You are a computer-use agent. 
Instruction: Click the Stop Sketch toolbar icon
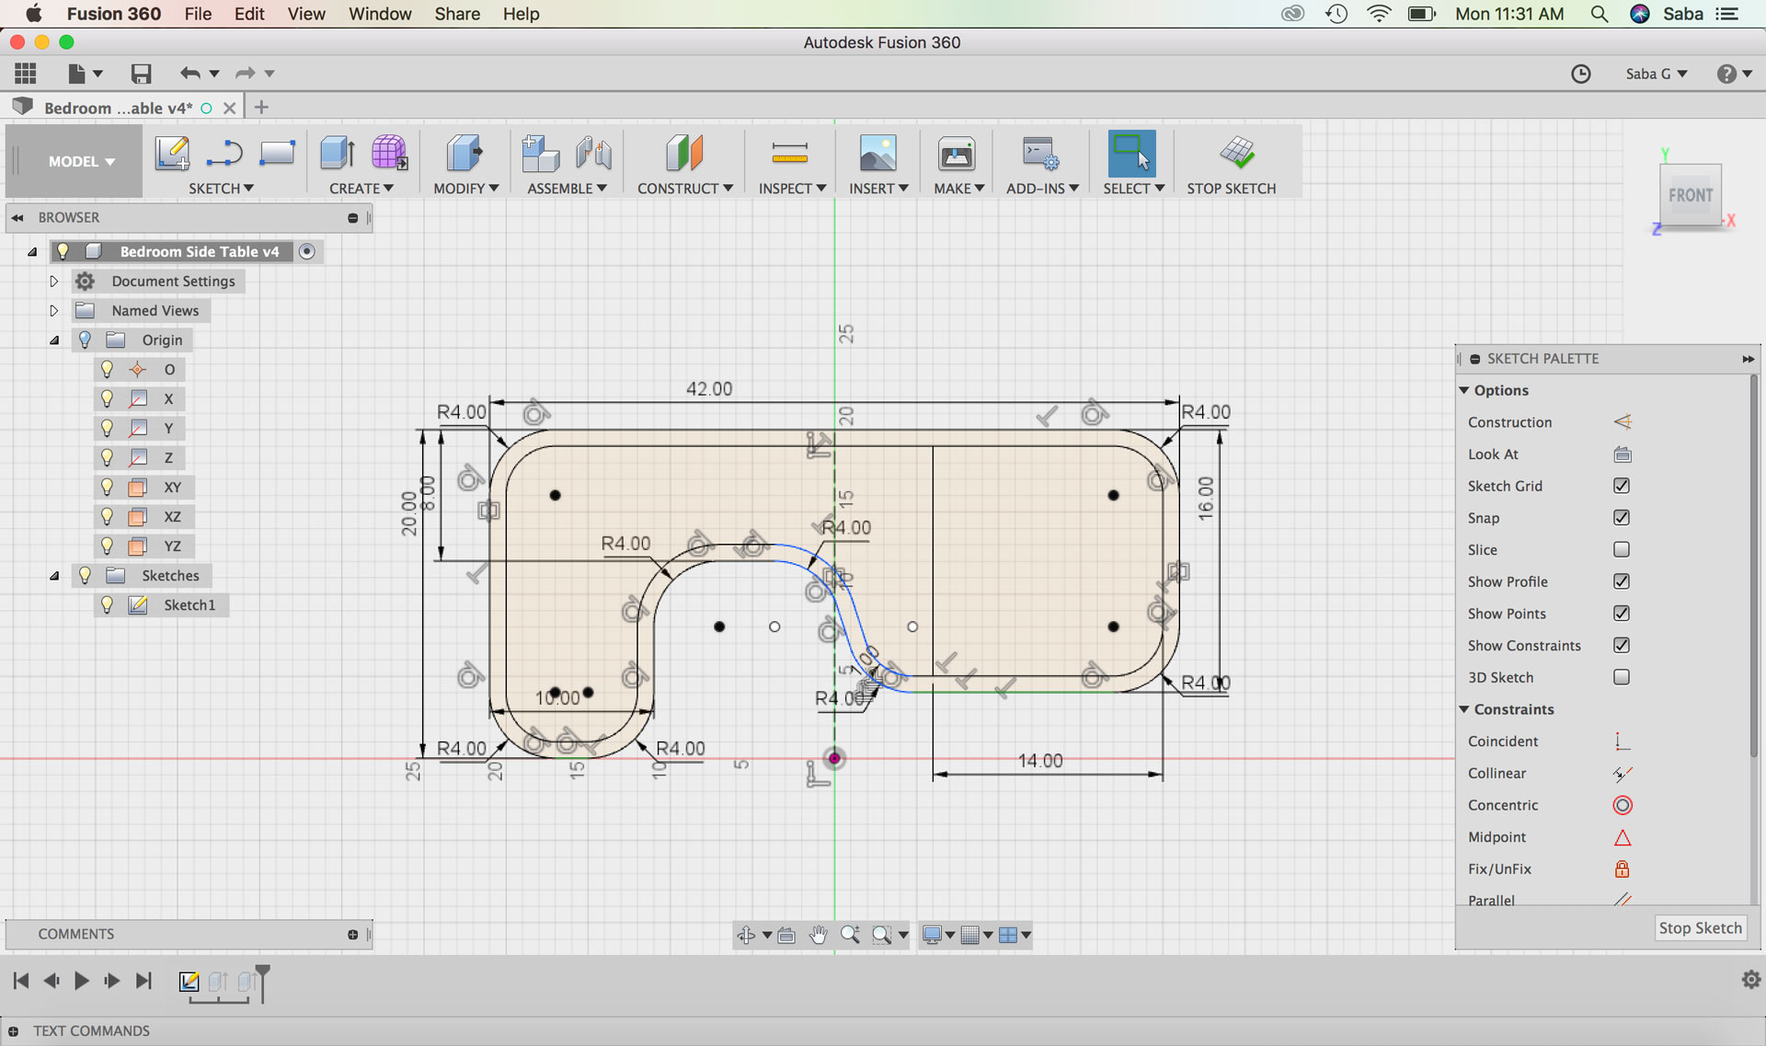pos(1237,153)
